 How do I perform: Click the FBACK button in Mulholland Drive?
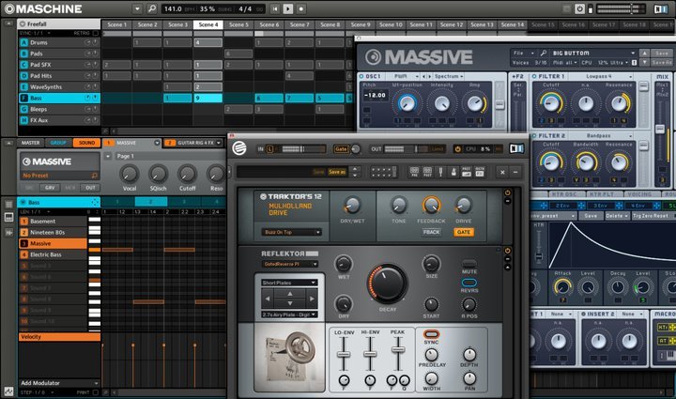tap(431, 232)
